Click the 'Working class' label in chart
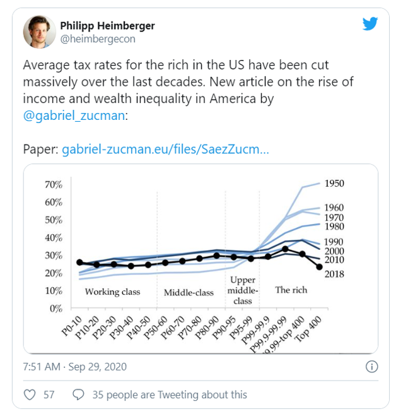This screenshot has width=396, height=414. click(112, 292)
